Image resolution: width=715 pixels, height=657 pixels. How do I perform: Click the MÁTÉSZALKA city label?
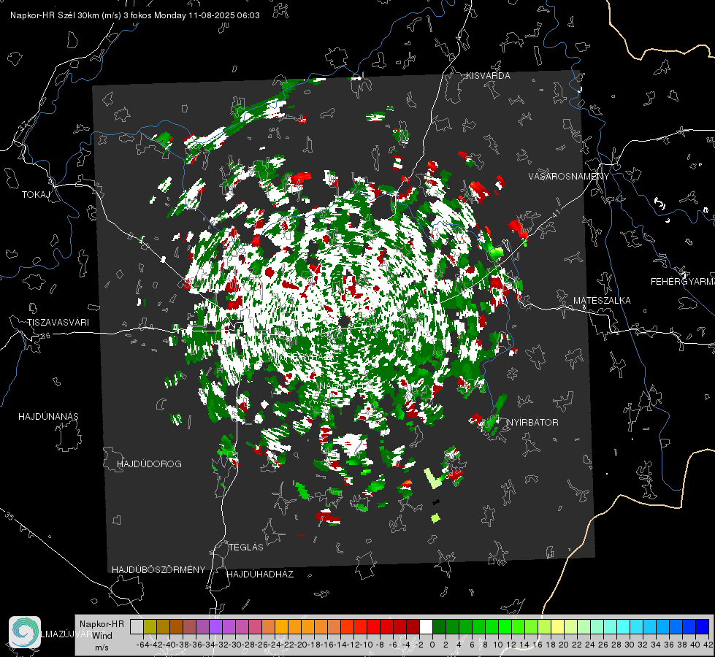(602, 301)
